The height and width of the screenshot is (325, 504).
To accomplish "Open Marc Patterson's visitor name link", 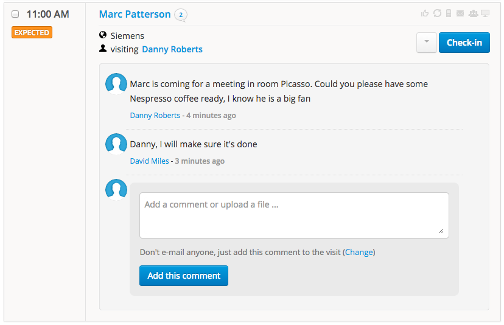I will coord(135,14).
